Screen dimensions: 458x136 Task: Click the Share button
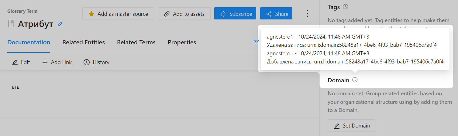coord(276,14)
